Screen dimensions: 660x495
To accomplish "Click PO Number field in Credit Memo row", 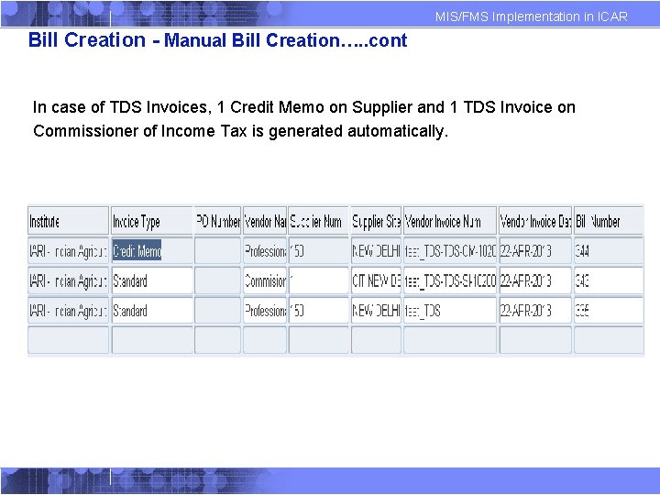I will [217, 251].
